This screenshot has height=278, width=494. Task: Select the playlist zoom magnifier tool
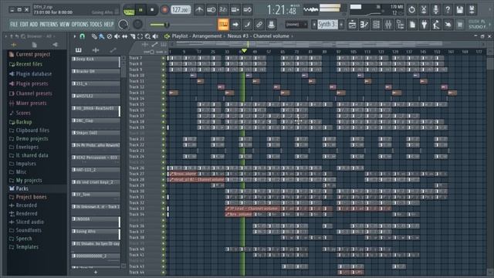point(147,36)
